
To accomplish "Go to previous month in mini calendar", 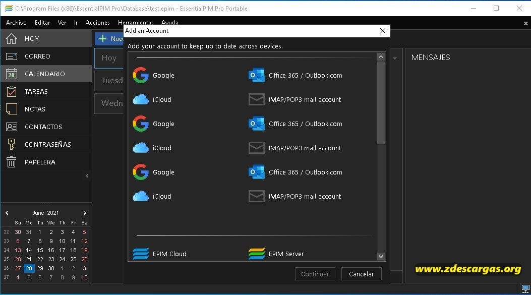I will (7, 213).
